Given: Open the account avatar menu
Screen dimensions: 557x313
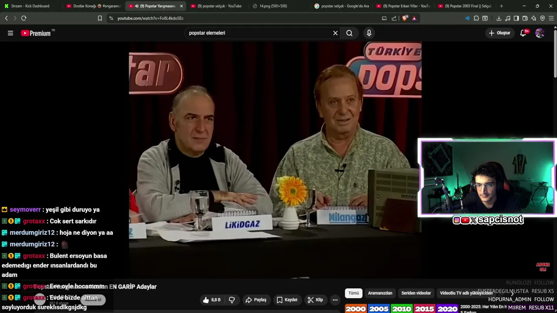Looking at the screenshot, I should 540,33.
